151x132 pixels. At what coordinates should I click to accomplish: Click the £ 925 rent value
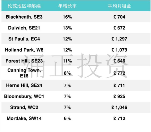point(119,96)
